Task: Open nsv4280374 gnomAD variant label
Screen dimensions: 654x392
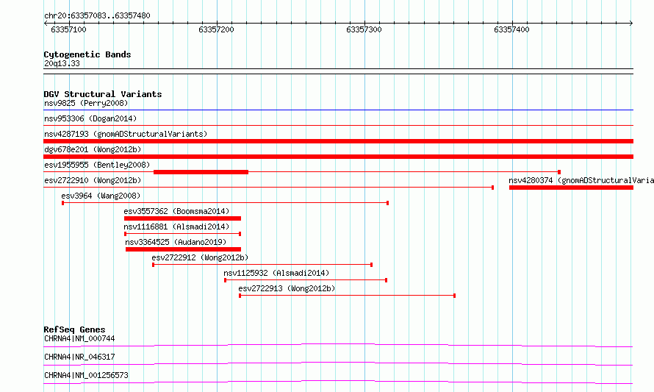Action: click(581, 180)
